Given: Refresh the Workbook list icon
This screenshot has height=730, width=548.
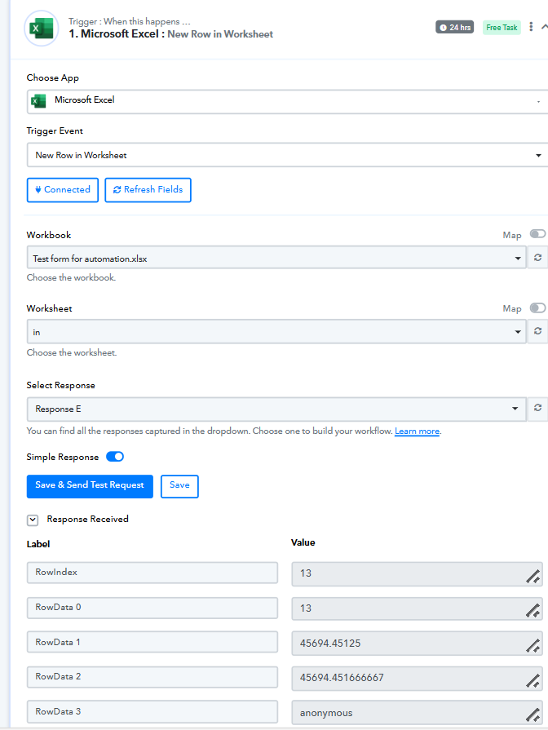Looking at the screenshot, I should pos(537,258).
